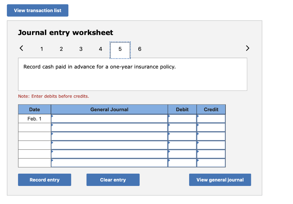This screenshot has height=204, width=293.
Task: Click the Clear entry button
Action: (113, 180)
